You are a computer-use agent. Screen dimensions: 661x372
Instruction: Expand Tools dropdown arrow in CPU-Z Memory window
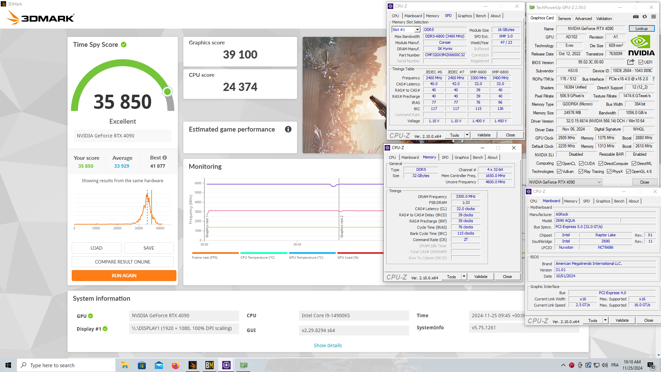[x=464, y=277]
